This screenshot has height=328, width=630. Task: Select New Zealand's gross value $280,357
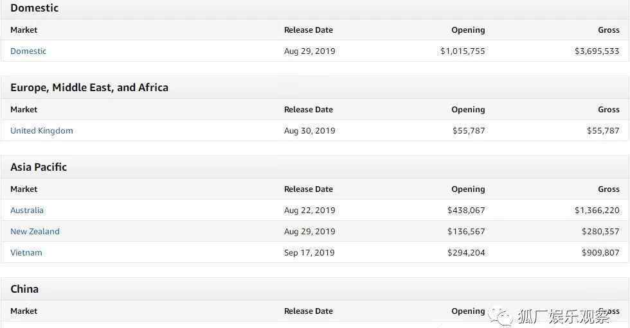(600, 232)
